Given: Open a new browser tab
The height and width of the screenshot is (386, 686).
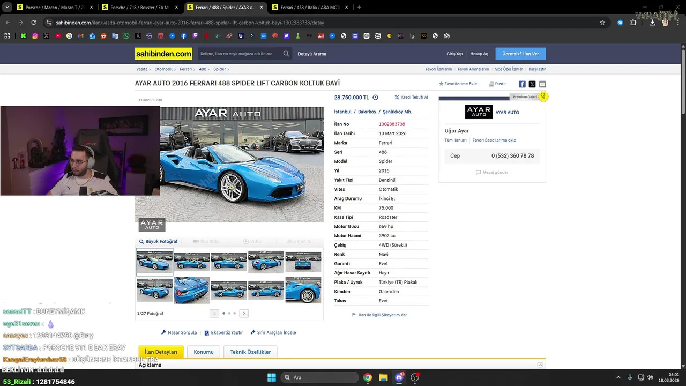Looking at the screenshot, I should [x=359, y=8].
